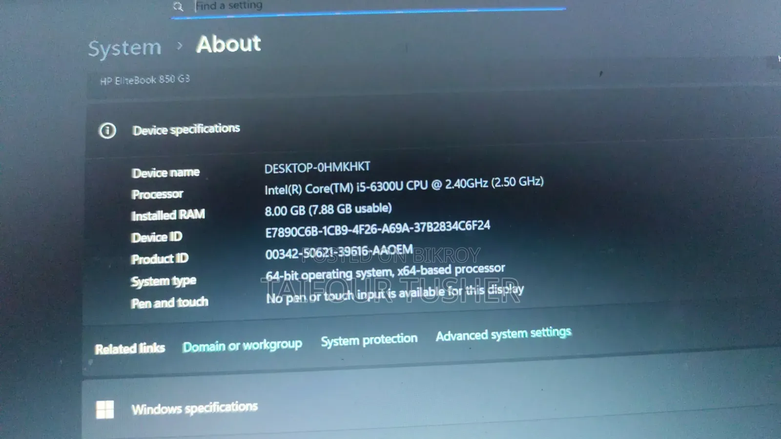
Task: Open Advanced system settings link
Action: (x=503, y=334)
